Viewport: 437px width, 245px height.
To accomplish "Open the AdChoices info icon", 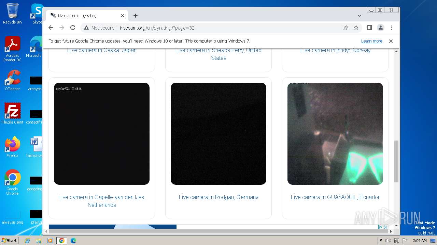I will [380, 227].
